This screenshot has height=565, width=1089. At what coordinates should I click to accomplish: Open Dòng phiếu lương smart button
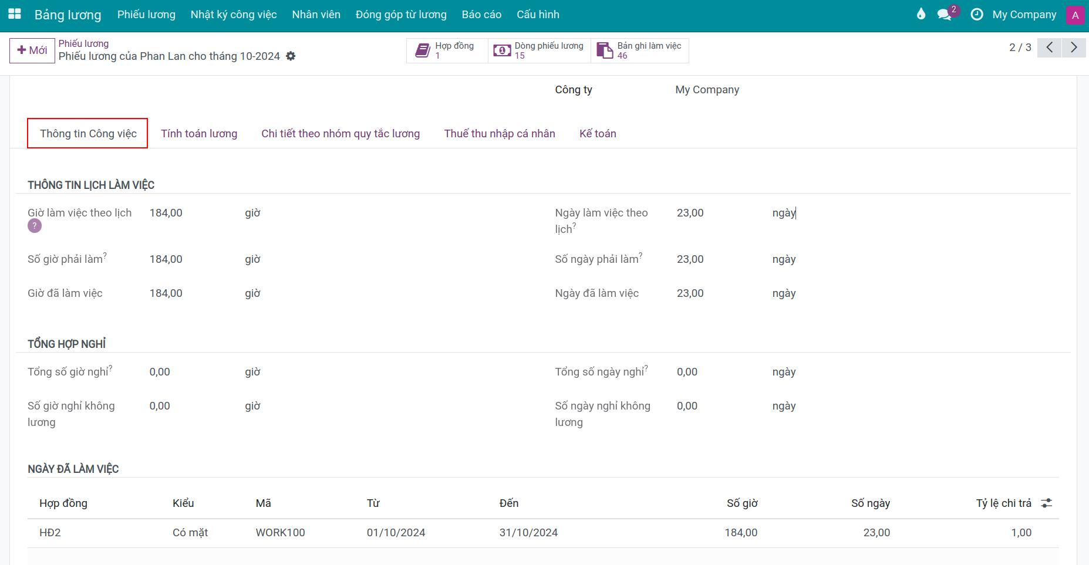pyautogui.click(x=540, y=50)
